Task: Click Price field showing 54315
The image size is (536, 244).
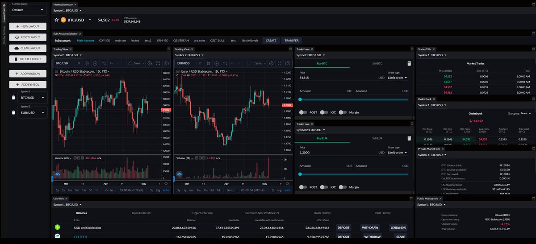Action: [x=342, y=78]
